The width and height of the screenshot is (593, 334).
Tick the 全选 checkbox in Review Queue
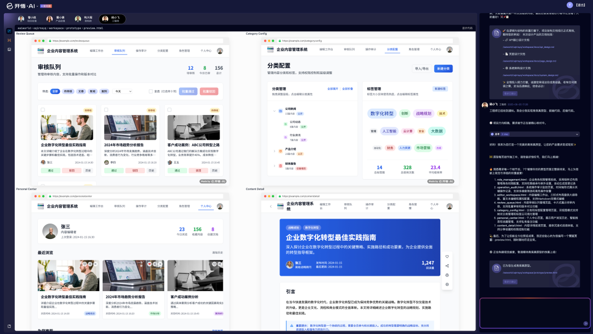[150, 91]
